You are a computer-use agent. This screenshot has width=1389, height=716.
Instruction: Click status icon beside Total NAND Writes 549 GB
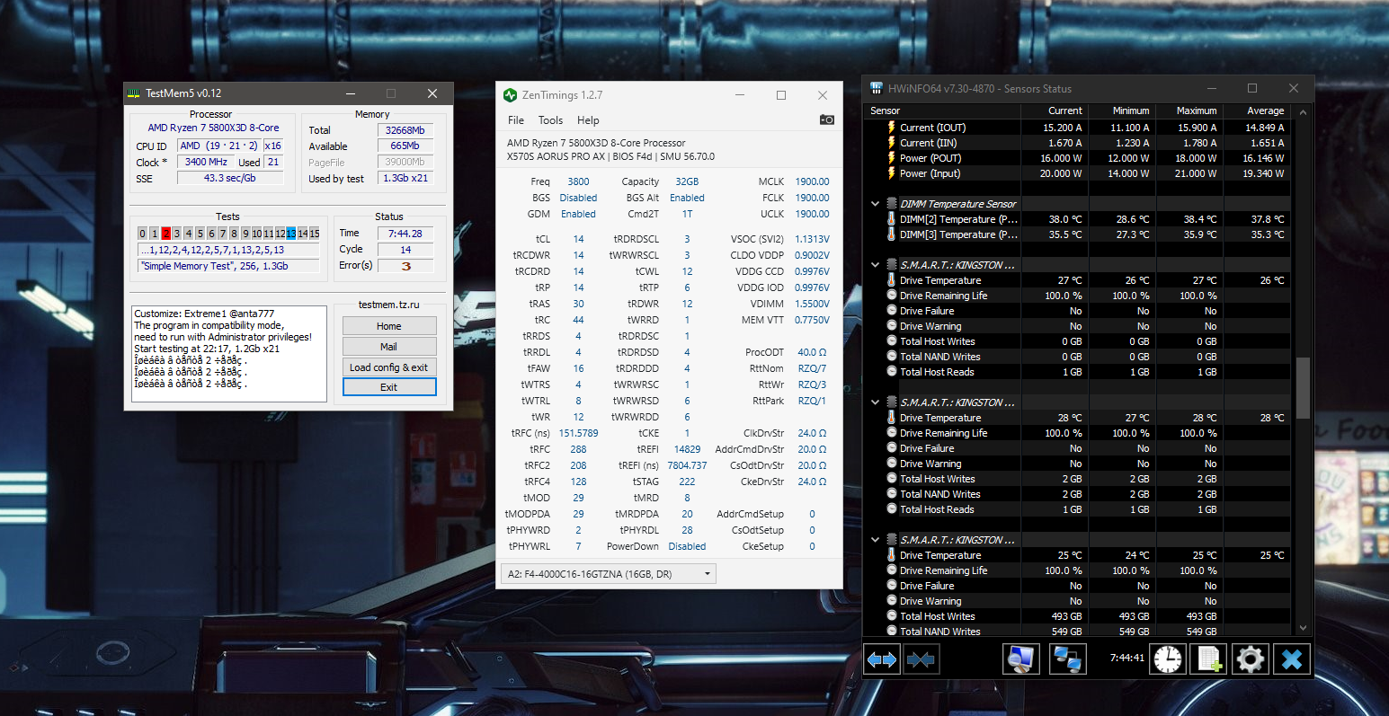[892, 632]
